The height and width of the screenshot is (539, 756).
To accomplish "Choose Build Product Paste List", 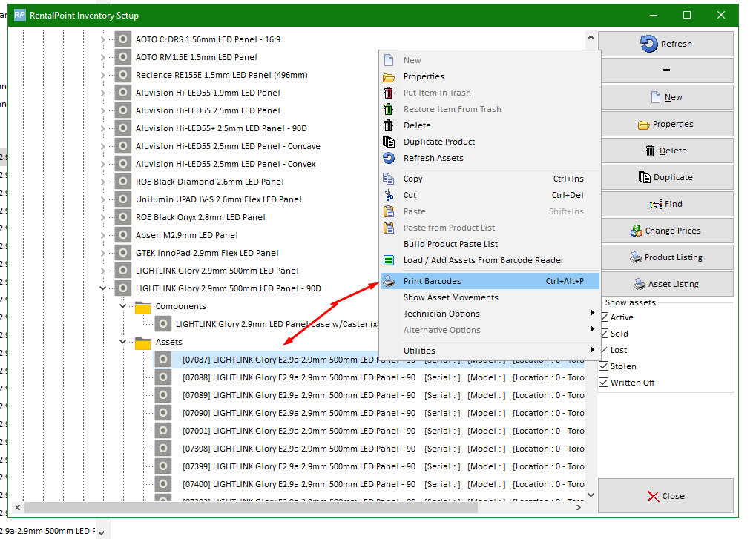I will (x=490, y=244).
